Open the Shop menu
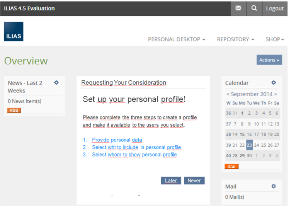This screenshot has width=289, height=206. point(275,39)
